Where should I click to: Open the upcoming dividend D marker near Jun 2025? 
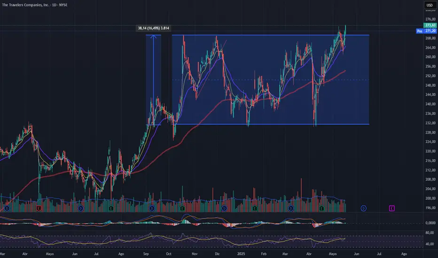pyautogui.click(x=363, y=208)
